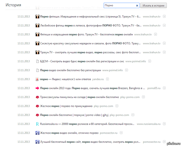The image size is (182, 147).
Task: Open the "Трахун.TV - смотреть лучшее" link
Action: tap(90, 52)
